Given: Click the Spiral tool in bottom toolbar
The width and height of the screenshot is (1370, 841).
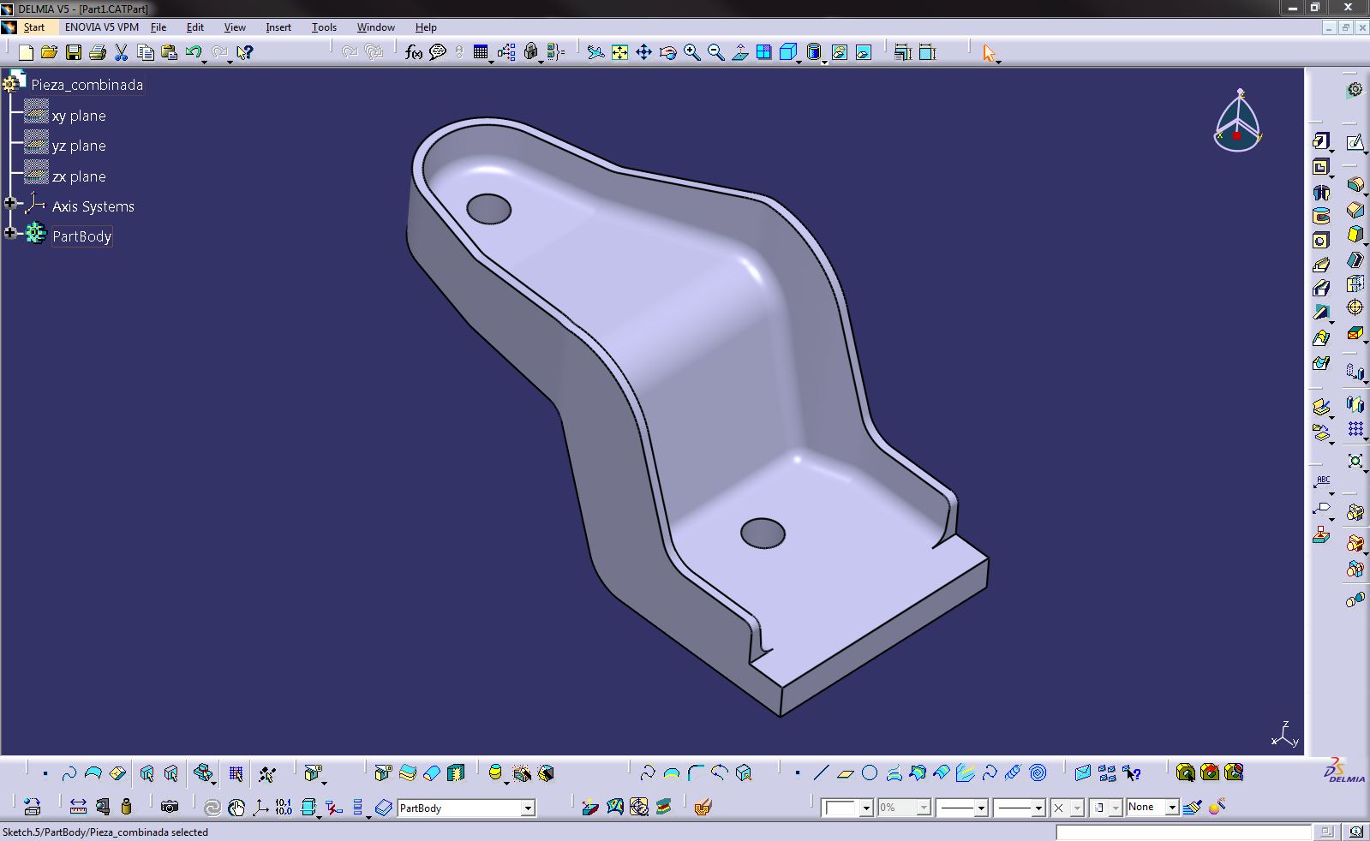Looking at the screenshot, I should pos(1038,773).
